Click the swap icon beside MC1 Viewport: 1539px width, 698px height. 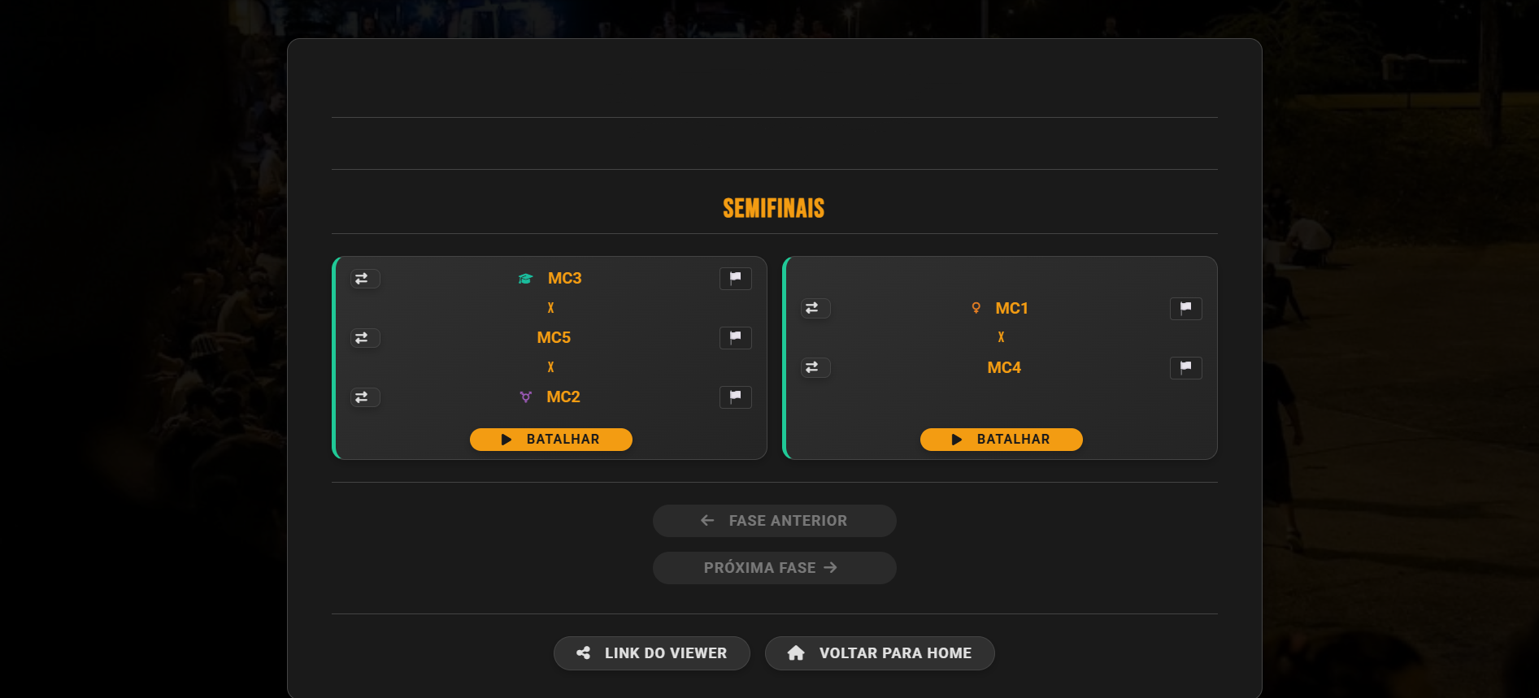coord(815,309)
